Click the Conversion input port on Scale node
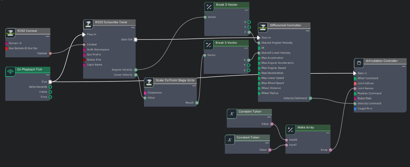Screen dimensions: 410x167 point(145,93)
